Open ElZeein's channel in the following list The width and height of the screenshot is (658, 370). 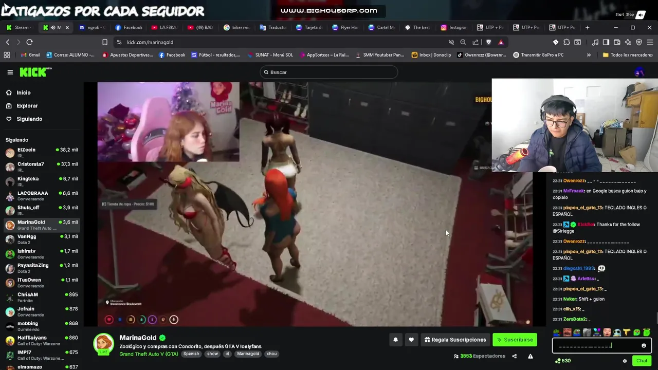pyautogui.click(x=42, y=152)
